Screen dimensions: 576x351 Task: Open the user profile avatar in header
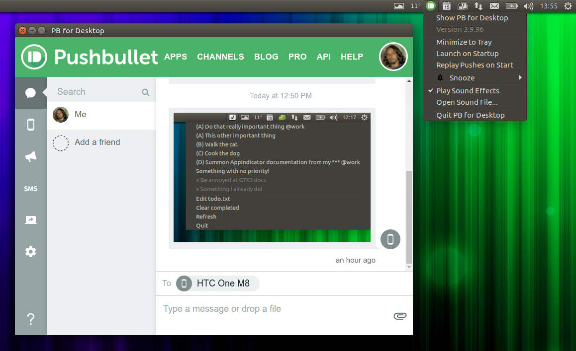click(393, 57)
